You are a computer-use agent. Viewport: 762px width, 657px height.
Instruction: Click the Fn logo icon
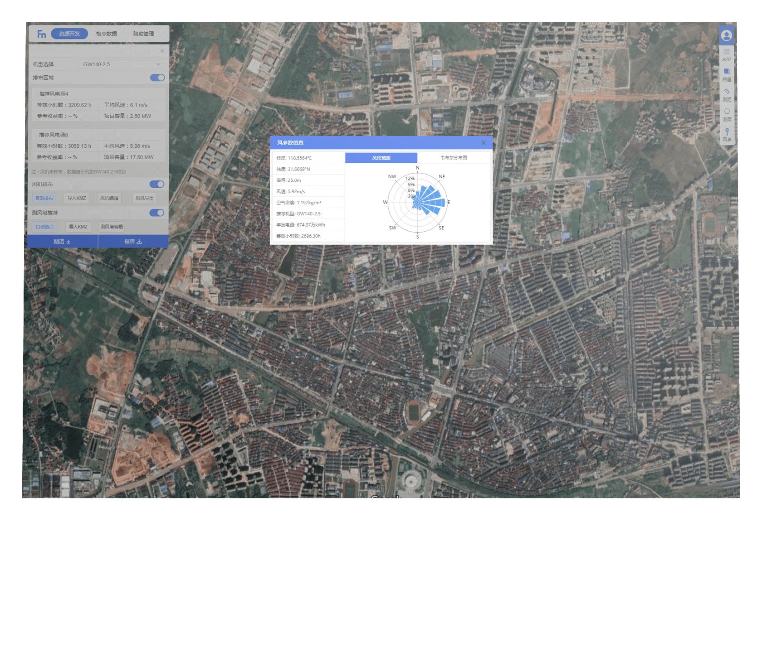[x=41, y=34]
